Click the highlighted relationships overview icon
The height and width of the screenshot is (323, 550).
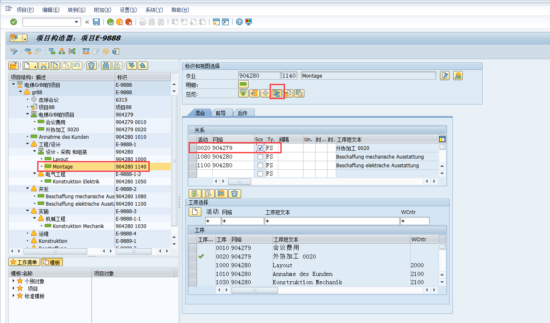point(277,93)
